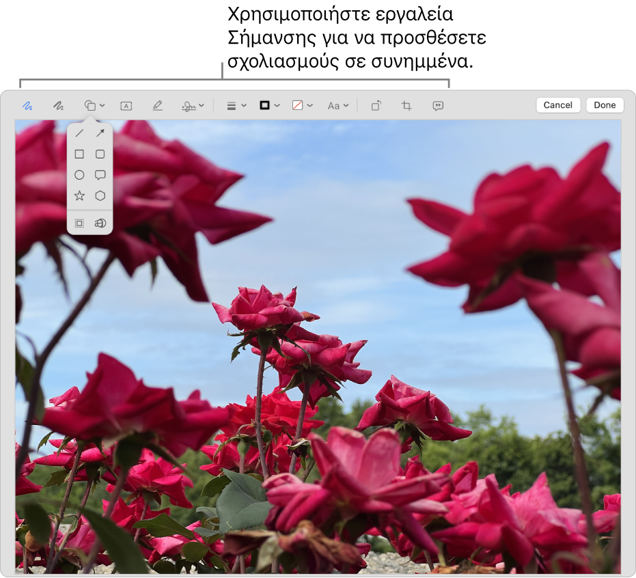
Task: Select the Loupe magnifier item
Action: coord(100,223)
